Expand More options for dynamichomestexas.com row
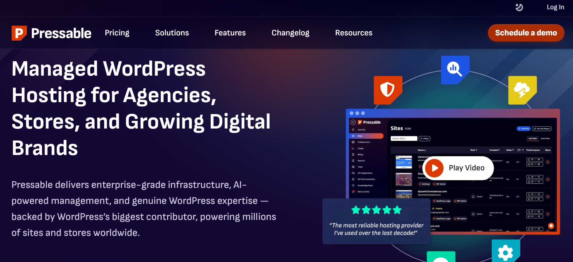The image size is (573, 262). point(548,196)
